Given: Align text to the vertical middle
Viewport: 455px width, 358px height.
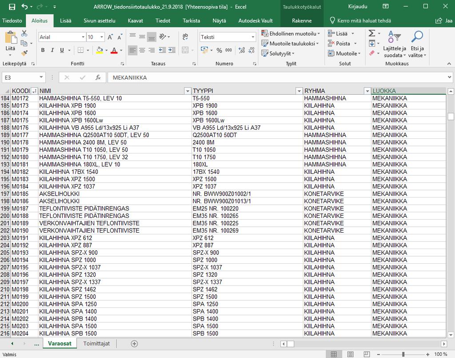Looking at the screenshot, I should 142,36.
